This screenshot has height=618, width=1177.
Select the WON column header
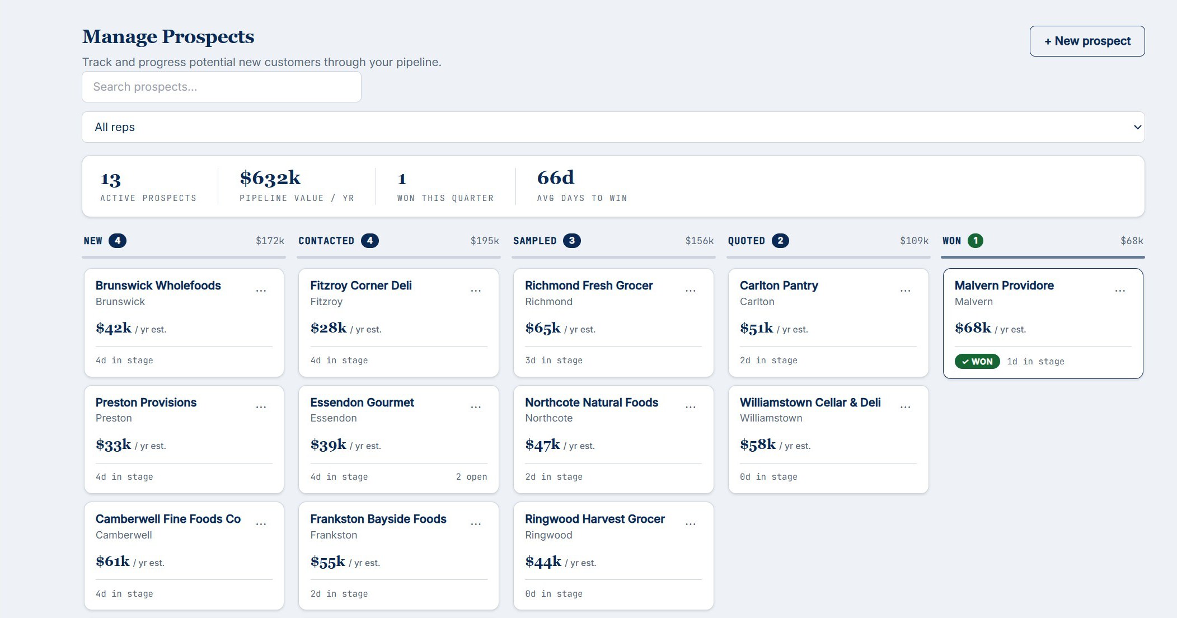(x=951, y=241)
